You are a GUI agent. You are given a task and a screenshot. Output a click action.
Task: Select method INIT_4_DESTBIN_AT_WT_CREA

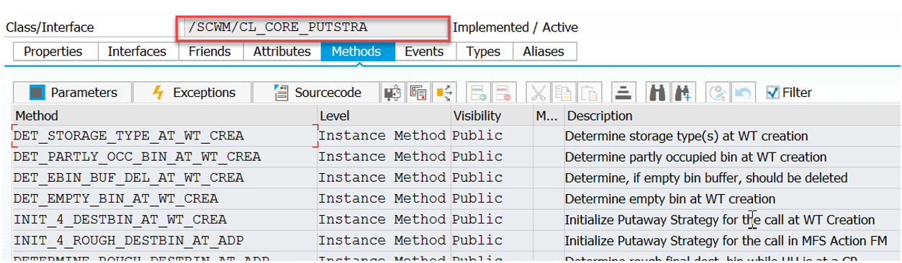tap(165, 219)
